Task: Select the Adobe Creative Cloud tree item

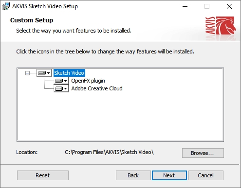Action: [97, 88]
